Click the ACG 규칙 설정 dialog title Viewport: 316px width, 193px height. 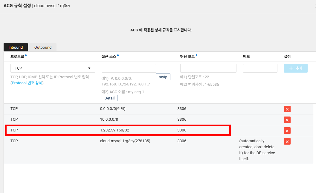[17, 6]
